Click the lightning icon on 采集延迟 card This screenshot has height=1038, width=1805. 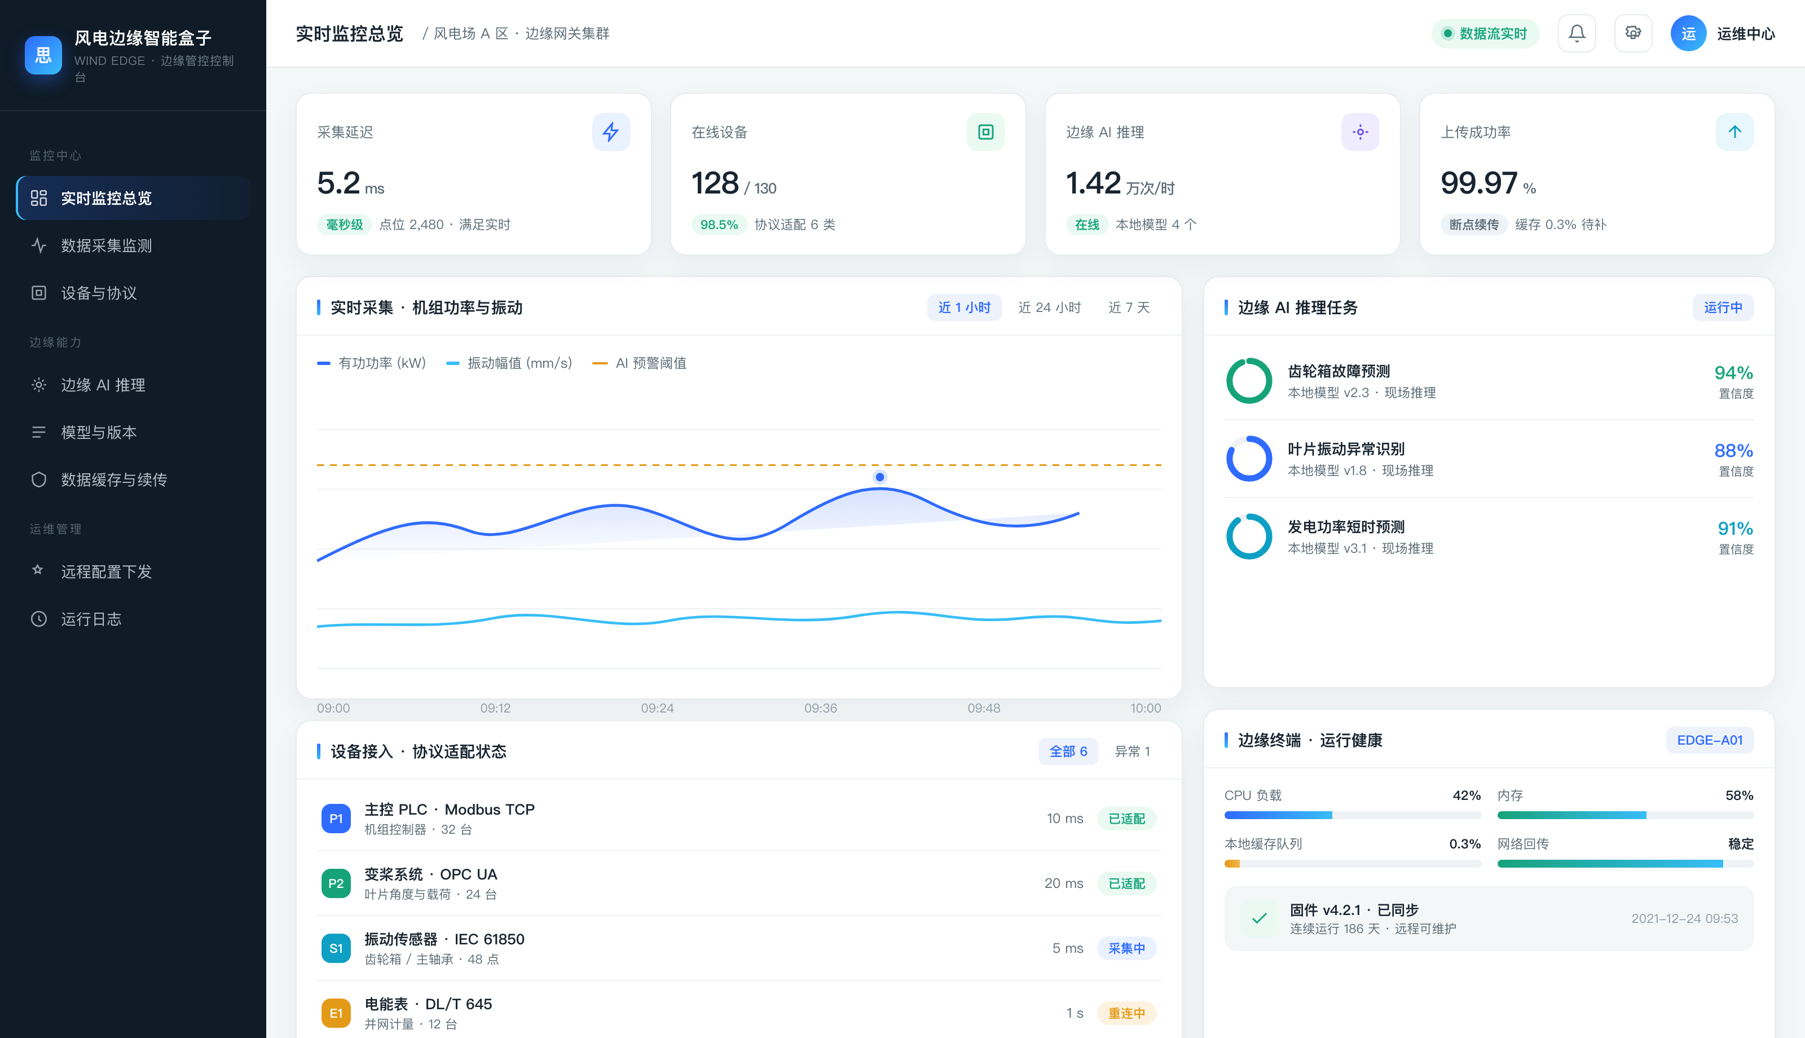coord(611,132)
